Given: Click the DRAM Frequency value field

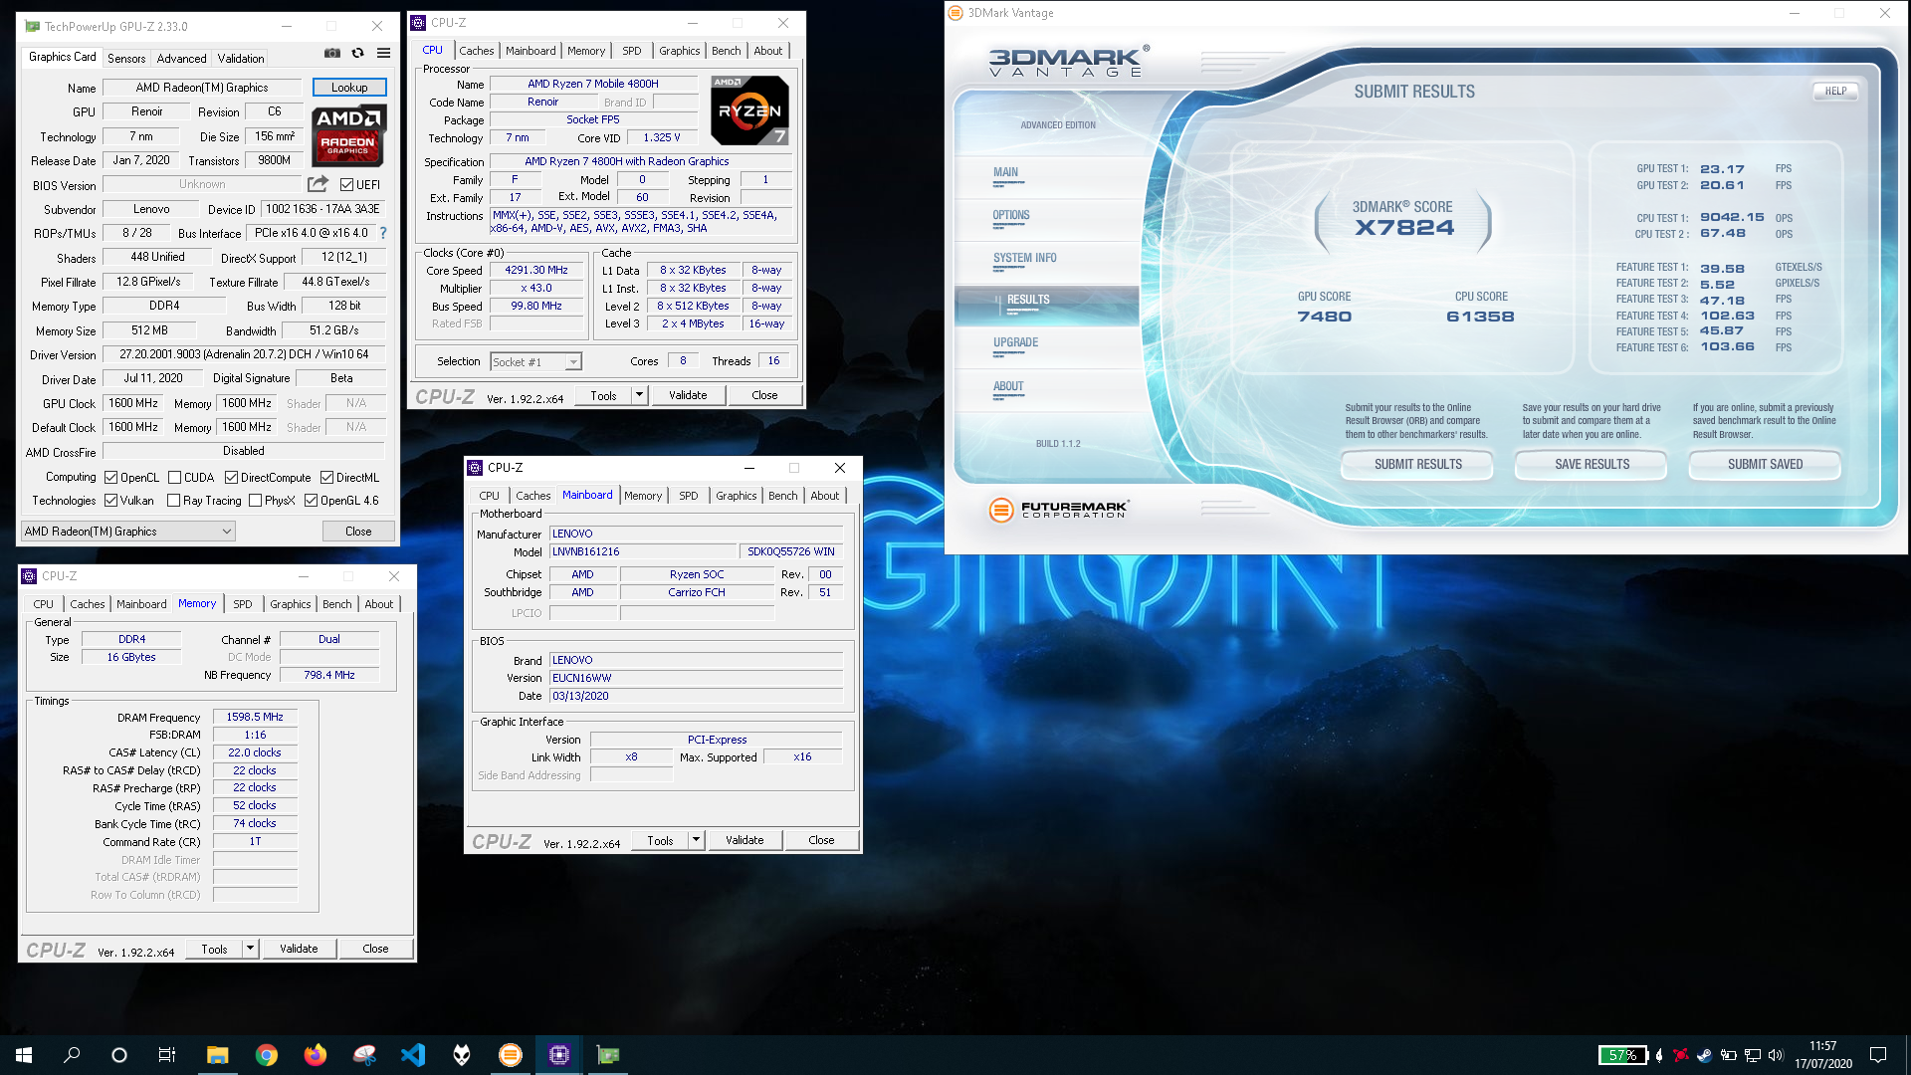Looking at the screenshot, I should pos(255,717).
